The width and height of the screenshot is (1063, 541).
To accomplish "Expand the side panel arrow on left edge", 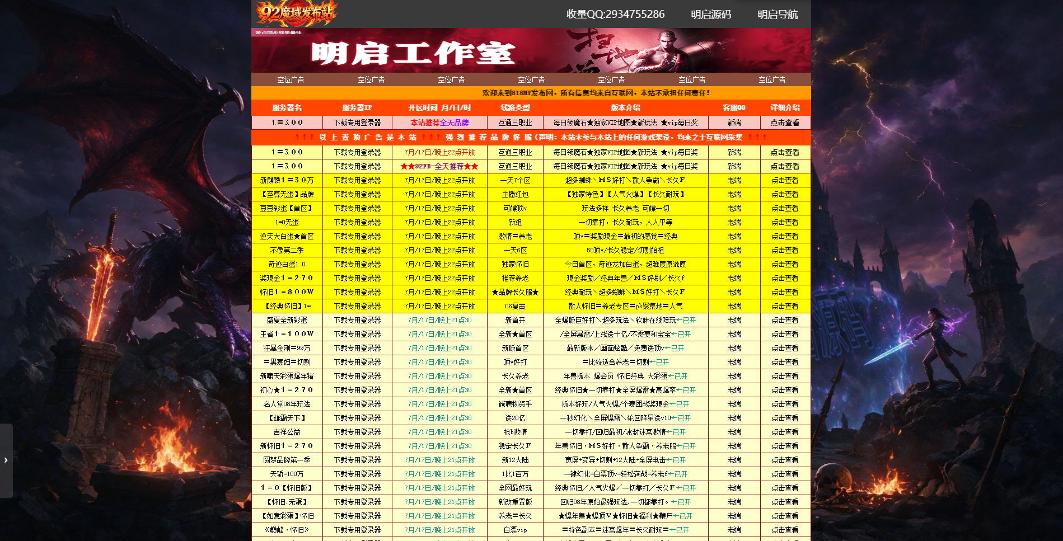I will click(6, 460).
